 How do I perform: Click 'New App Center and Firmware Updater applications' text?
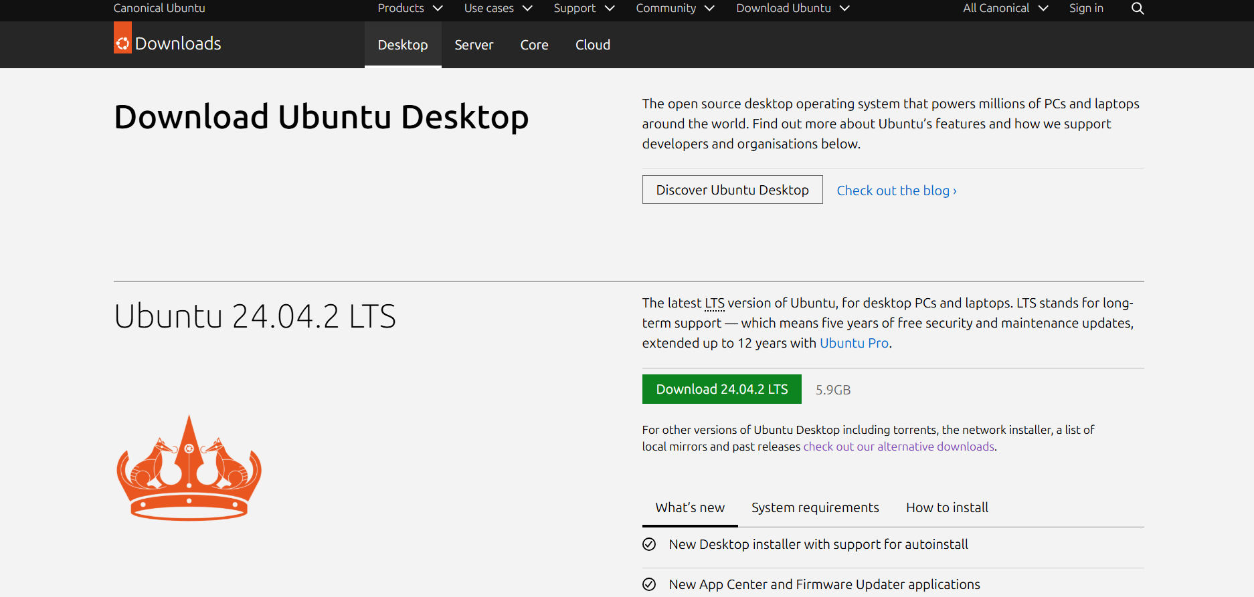pos(824,584)
